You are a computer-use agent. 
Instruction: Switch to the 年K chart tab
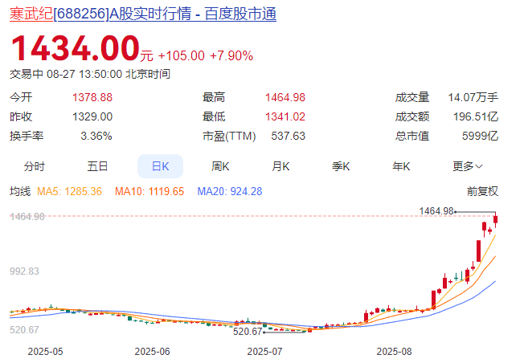401,166
